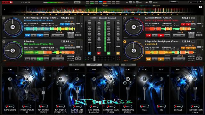
Task: Toggle green PFL headphone cue for channel 3
Action: (x=109, y=53)
